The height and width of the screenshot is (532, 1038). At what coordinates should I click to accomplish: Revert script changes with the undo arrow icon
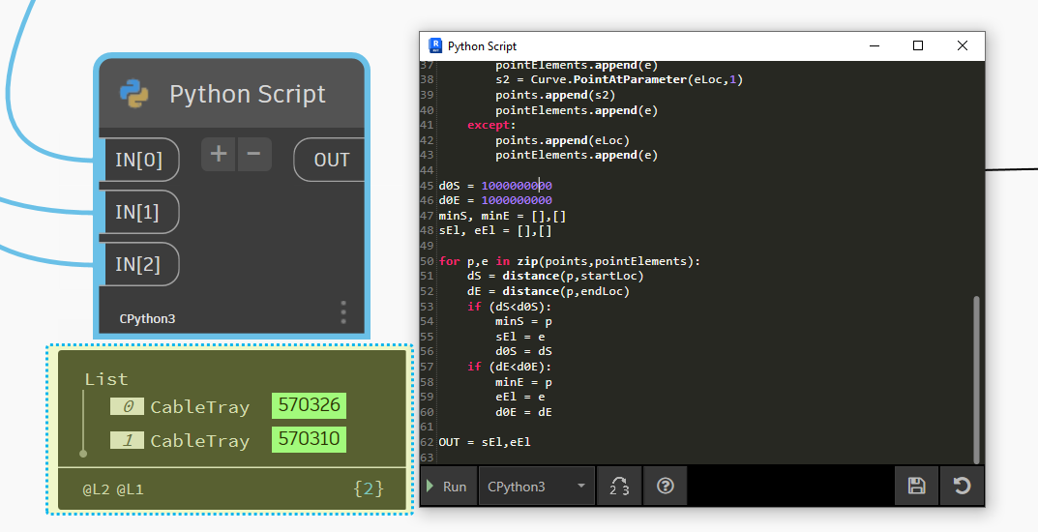point(962,487)
